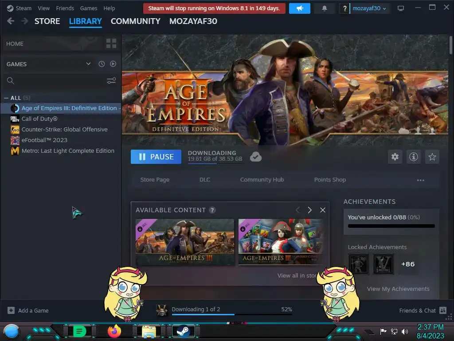Viewport: 454px width, 341px height.
Task: Go to library HOME
Action: coord(15,44)
